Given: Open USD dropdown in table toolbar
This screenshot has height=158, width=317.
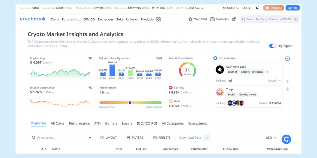Looking at the screenshot, I should click(271, 138).
